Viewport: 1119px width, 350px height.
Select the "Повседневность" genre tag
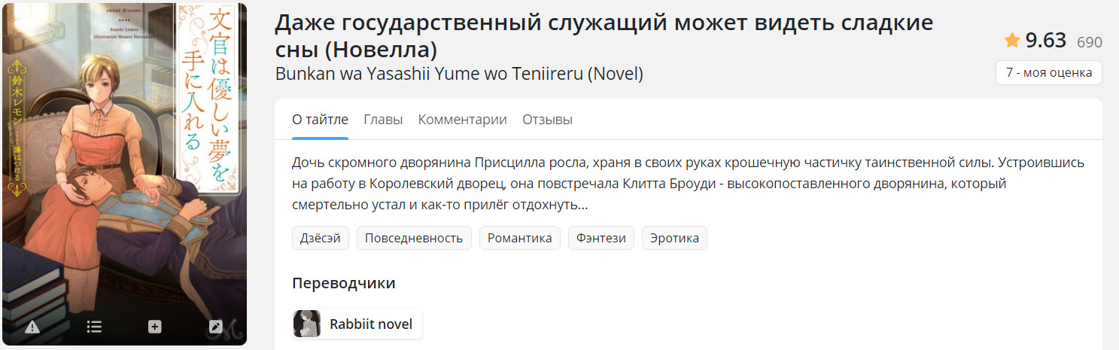(414, 238)
